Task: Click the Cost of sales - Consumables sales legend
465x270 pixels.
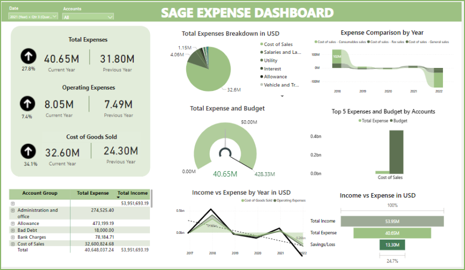Action: [340, 42]
